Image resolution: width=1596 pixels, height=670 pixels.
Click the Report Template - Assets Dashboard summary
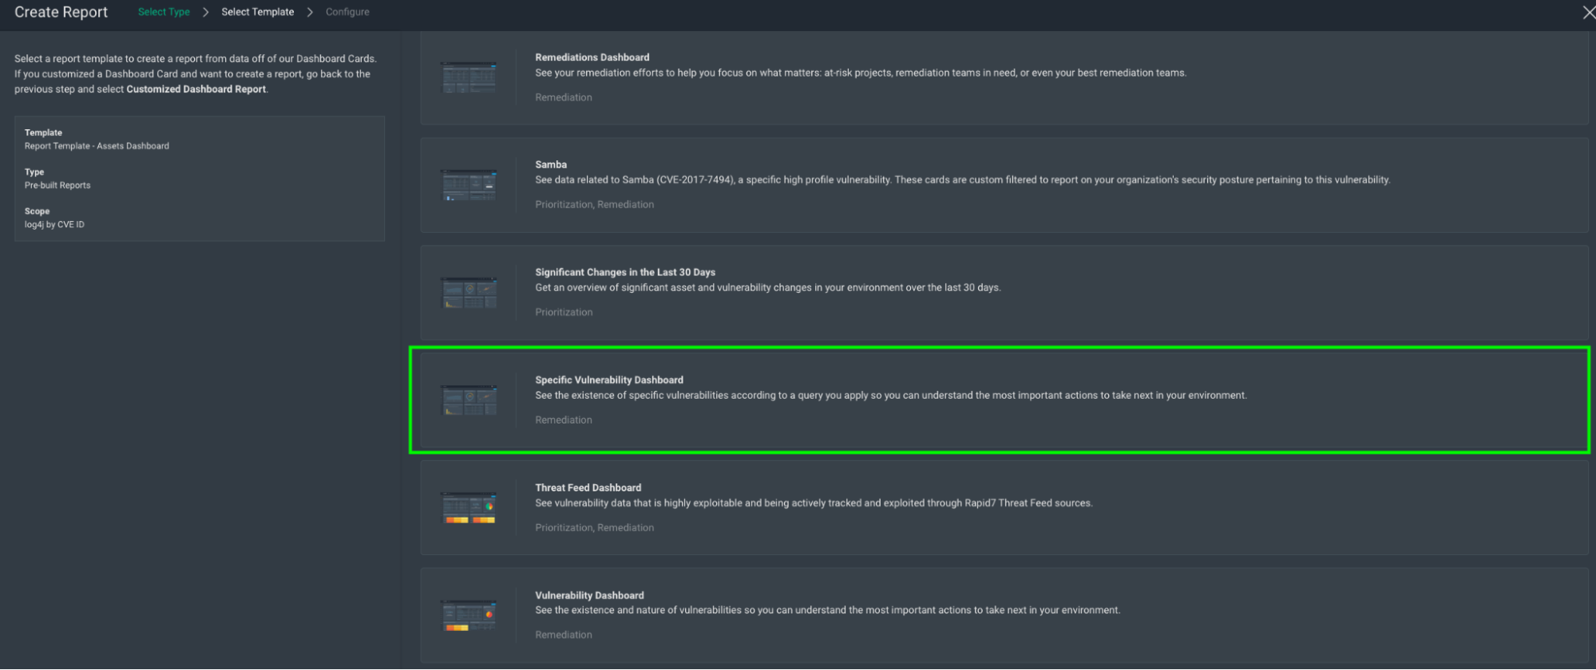tap(97, 146)
